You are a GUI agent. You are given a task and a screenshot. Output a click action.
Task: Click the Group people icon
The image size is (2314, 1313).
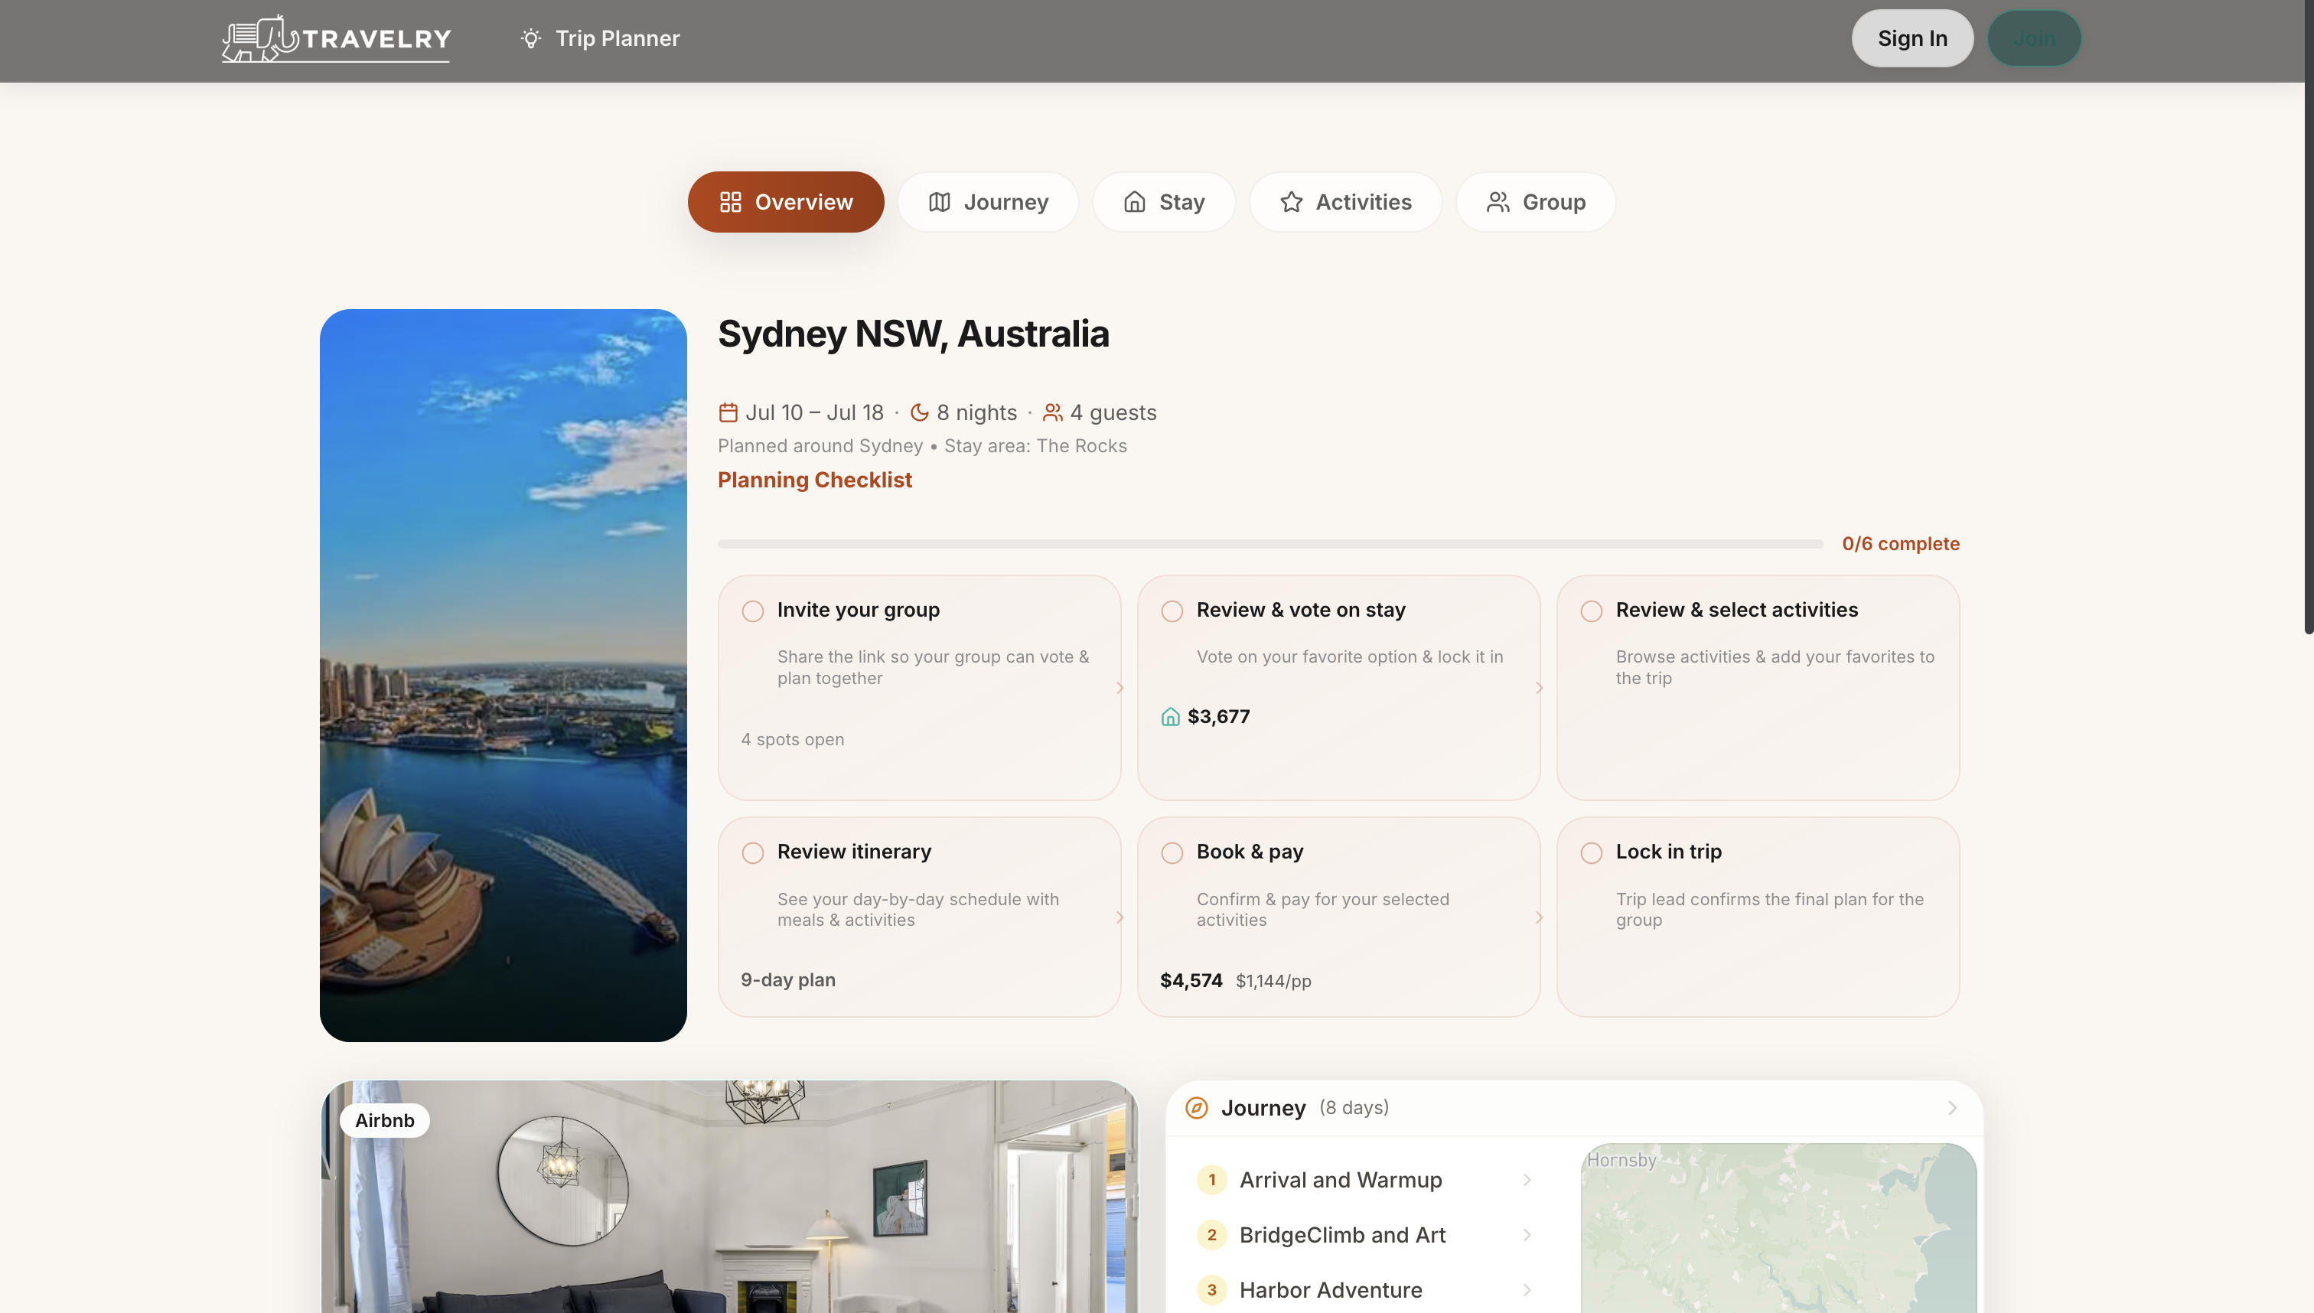click(1498, 202)
